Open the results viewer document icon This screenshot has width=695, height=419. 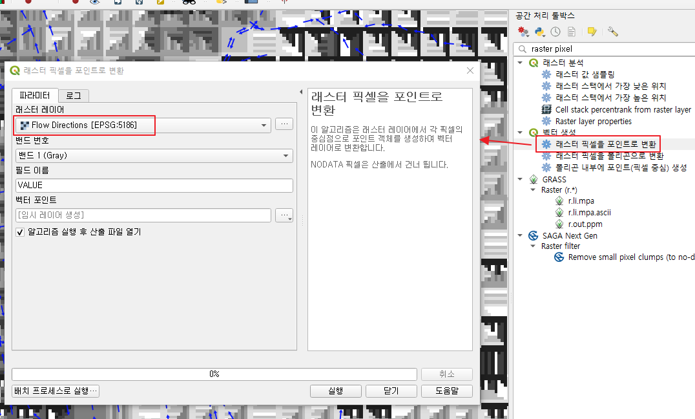571,31
